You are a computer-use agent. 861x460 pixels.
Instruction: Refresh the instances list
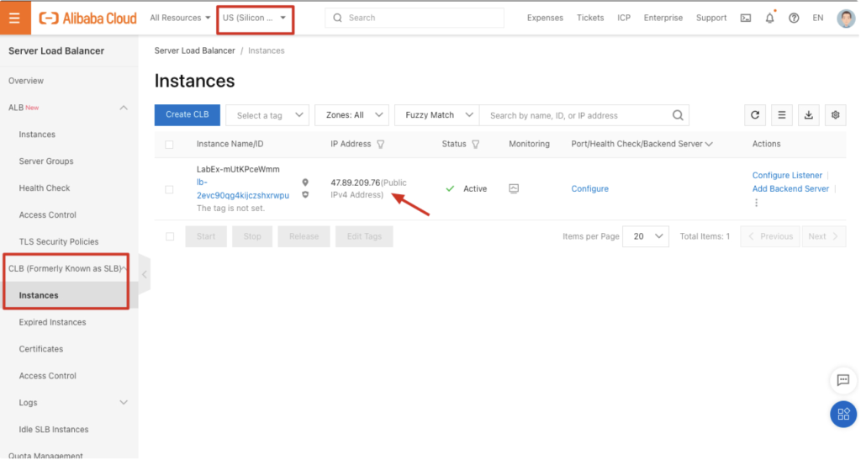click(755, 115)
